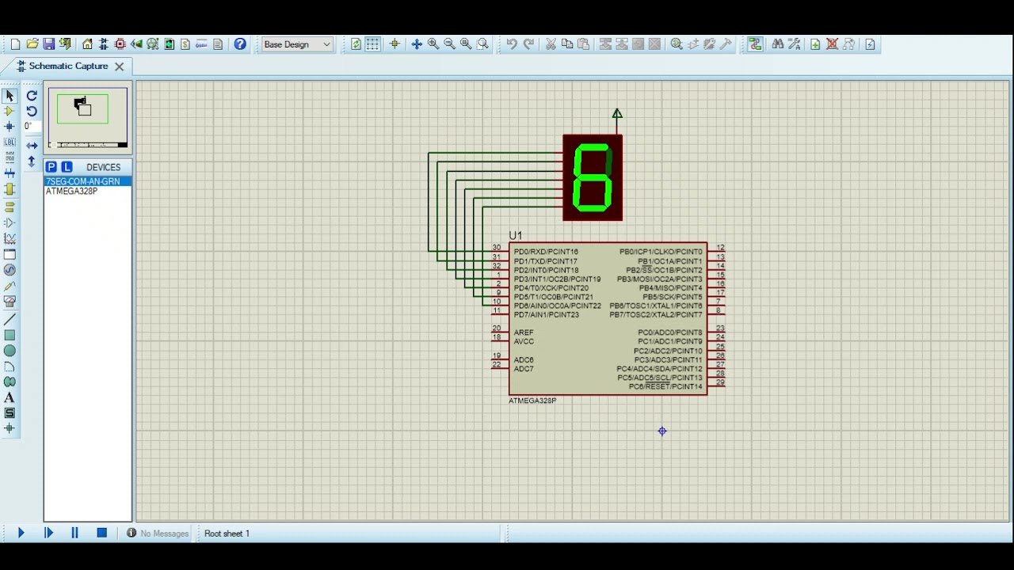Rotate anticlockwise with the arrow icon

tap(32, 112)
